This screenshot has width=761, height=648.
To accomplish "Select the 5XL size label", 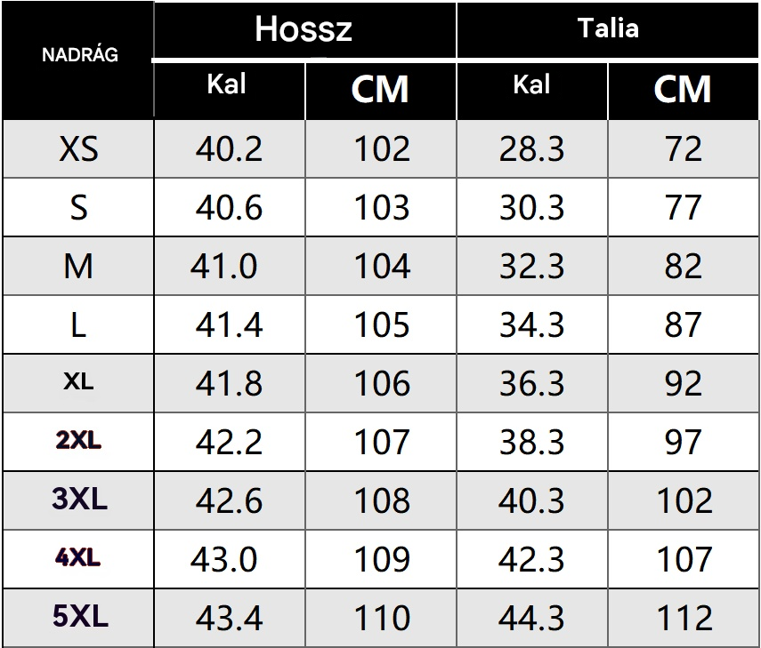I will pyautogui.click(x=79, y=617).
